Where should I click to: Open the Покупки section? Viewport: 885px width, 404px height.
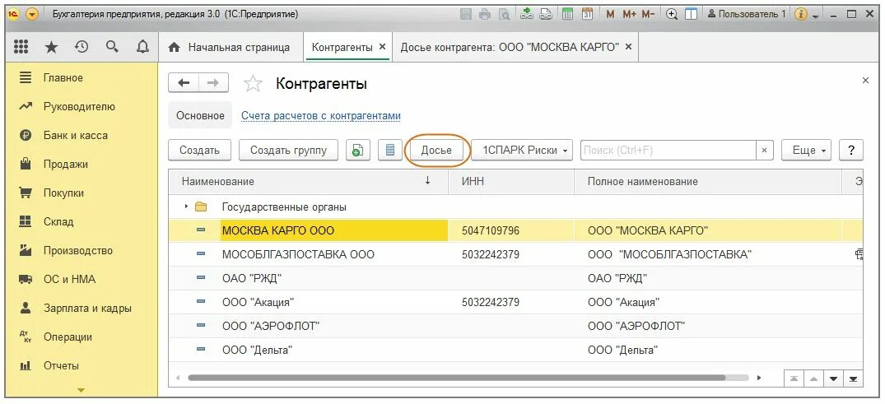pyautogui.click(x=63, y=193)
